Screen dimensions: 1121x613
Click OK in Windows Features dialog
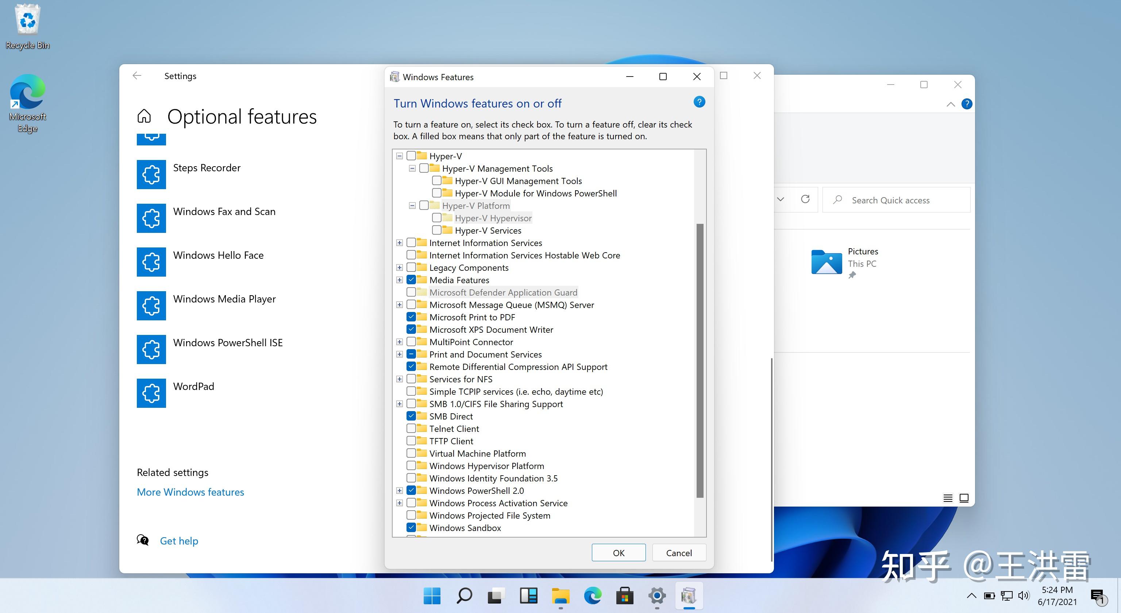(x=619, y=553)
